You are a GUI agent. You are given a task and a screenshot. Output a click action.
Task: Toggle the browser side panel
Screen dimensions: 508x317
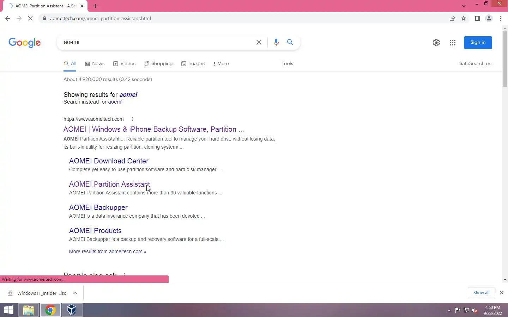(x=477, y=18)
